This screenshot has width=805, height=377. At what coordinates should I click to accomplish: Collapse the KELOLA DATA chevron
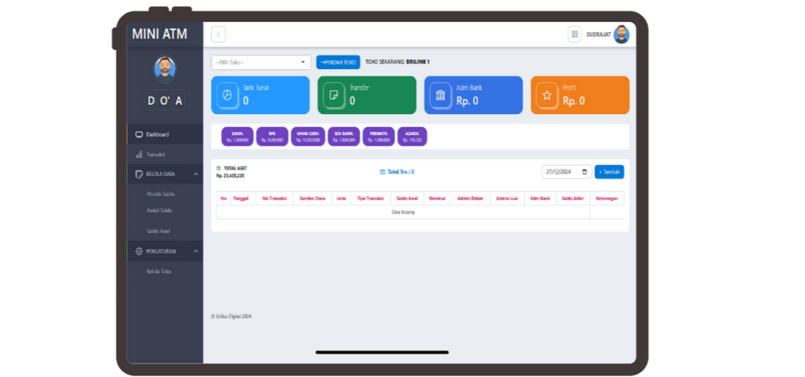tap(196, 174)
